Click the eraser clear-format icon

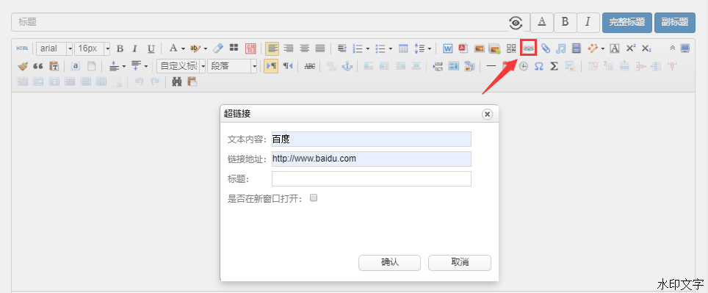[217, 48]
